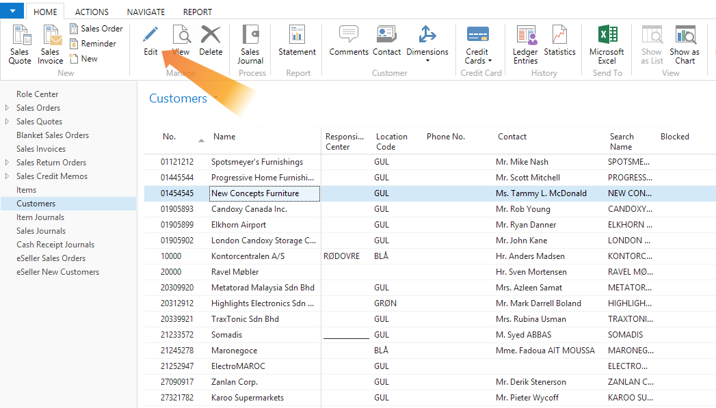716x408 pixels.
Task: Select Metatorad Malaysia Sdn Bhd
Action: click(263, 288)
